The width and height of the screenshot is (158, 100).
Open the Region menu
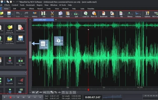click(x=39, y=5)
